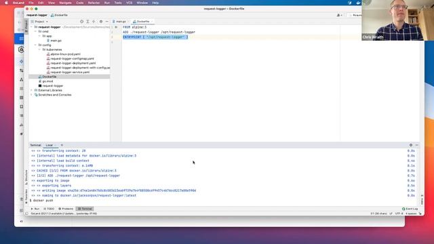Open the VCS menu
The image size is (434, 244).
pos(130,3)
